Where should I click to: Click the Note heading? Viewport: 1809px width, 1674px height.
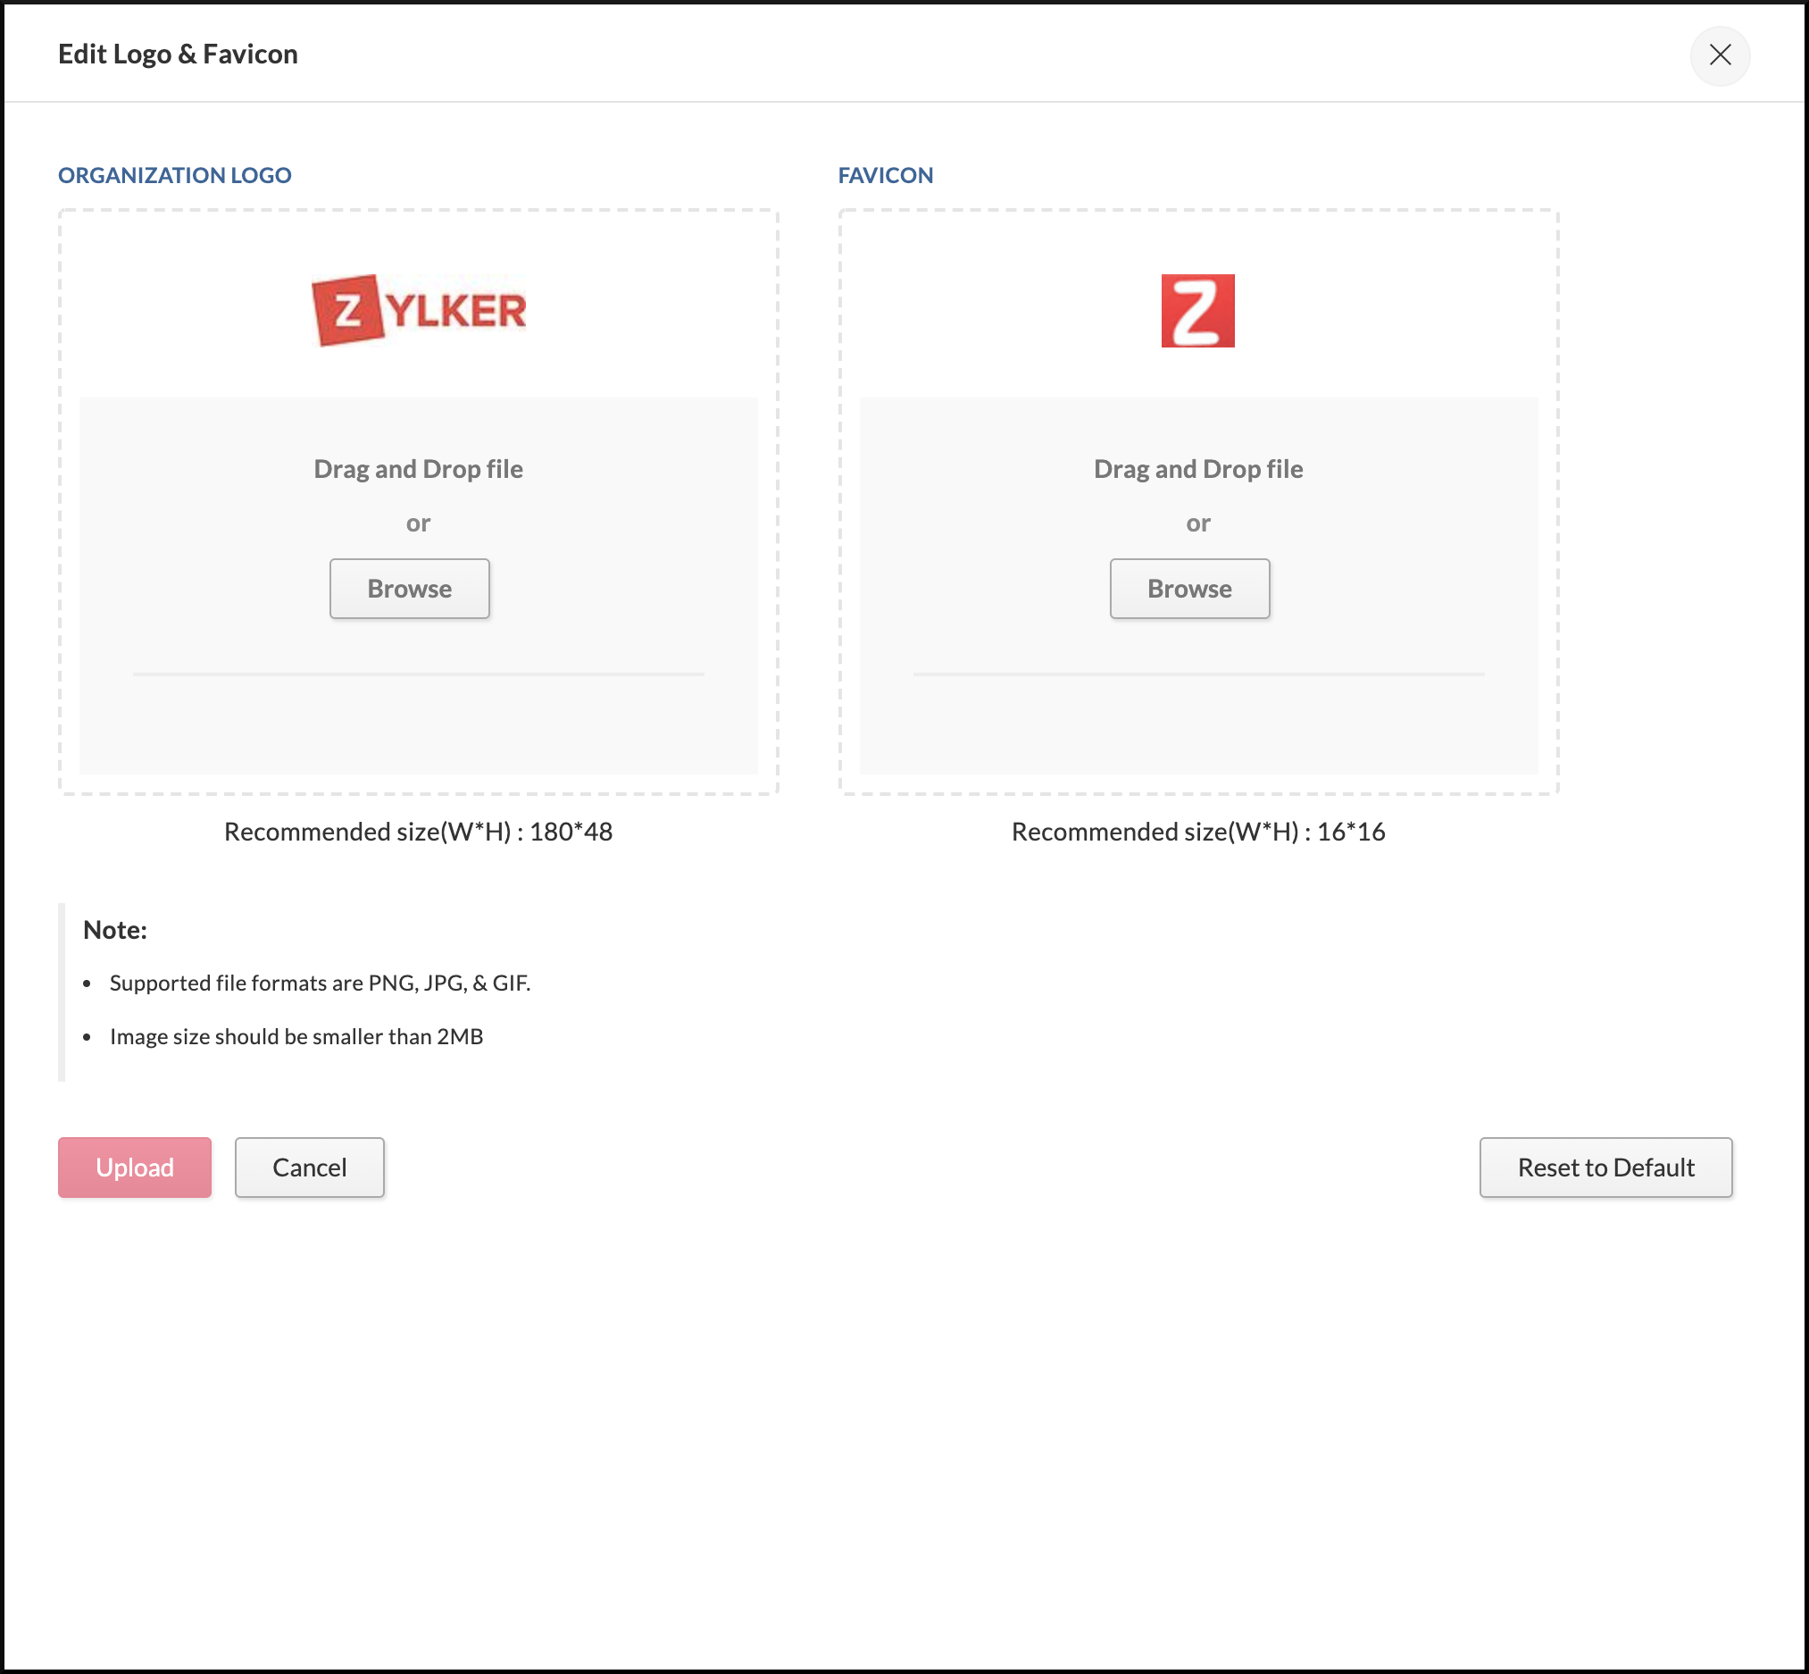point(115,929)
